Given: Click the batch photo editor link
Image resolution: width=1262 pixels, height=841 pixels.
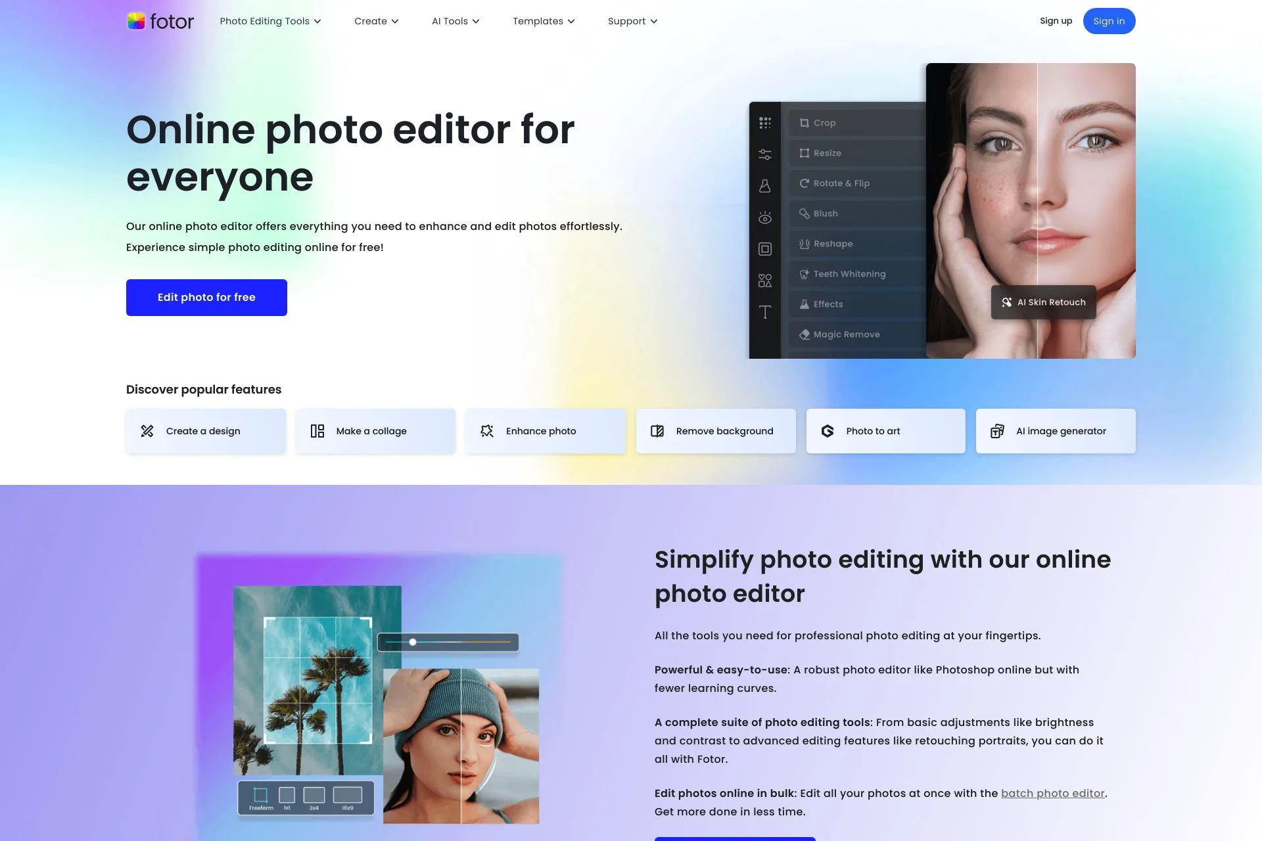Looking at the screenshot, I should (1052, 792).
